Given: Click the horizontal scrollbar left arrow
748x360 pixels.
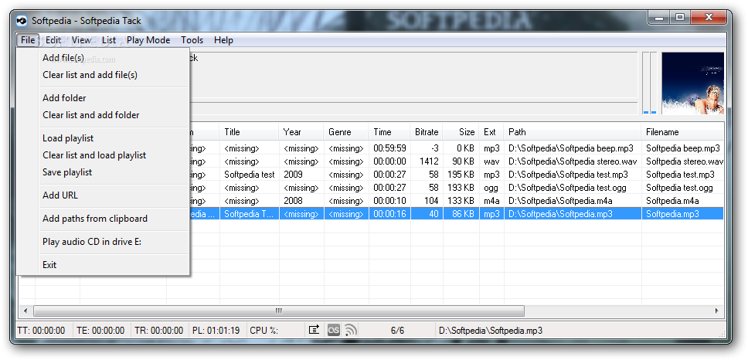Looking at the screenshot, I should click(25, 311).
